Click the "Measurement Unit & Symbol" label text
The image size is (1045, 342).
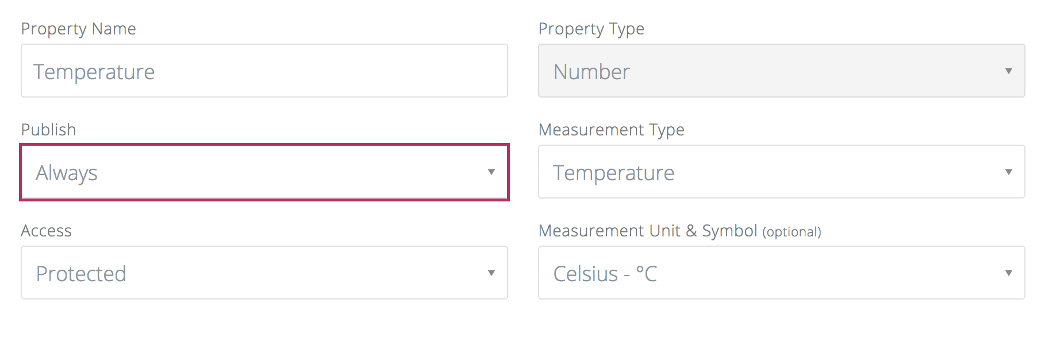(647, 231)
